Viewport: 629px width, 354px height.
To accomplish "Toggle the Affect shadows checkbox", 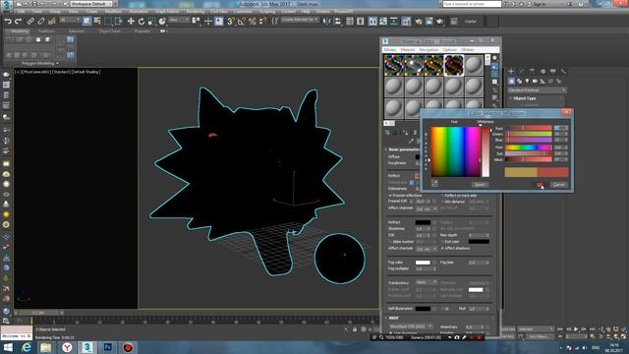I will click(x=442, y=248).
